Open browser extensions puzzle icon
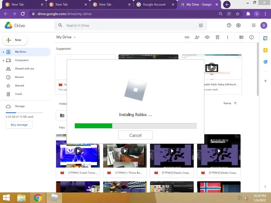The width and height of the screenshot is (271, 203). point(248,14)
